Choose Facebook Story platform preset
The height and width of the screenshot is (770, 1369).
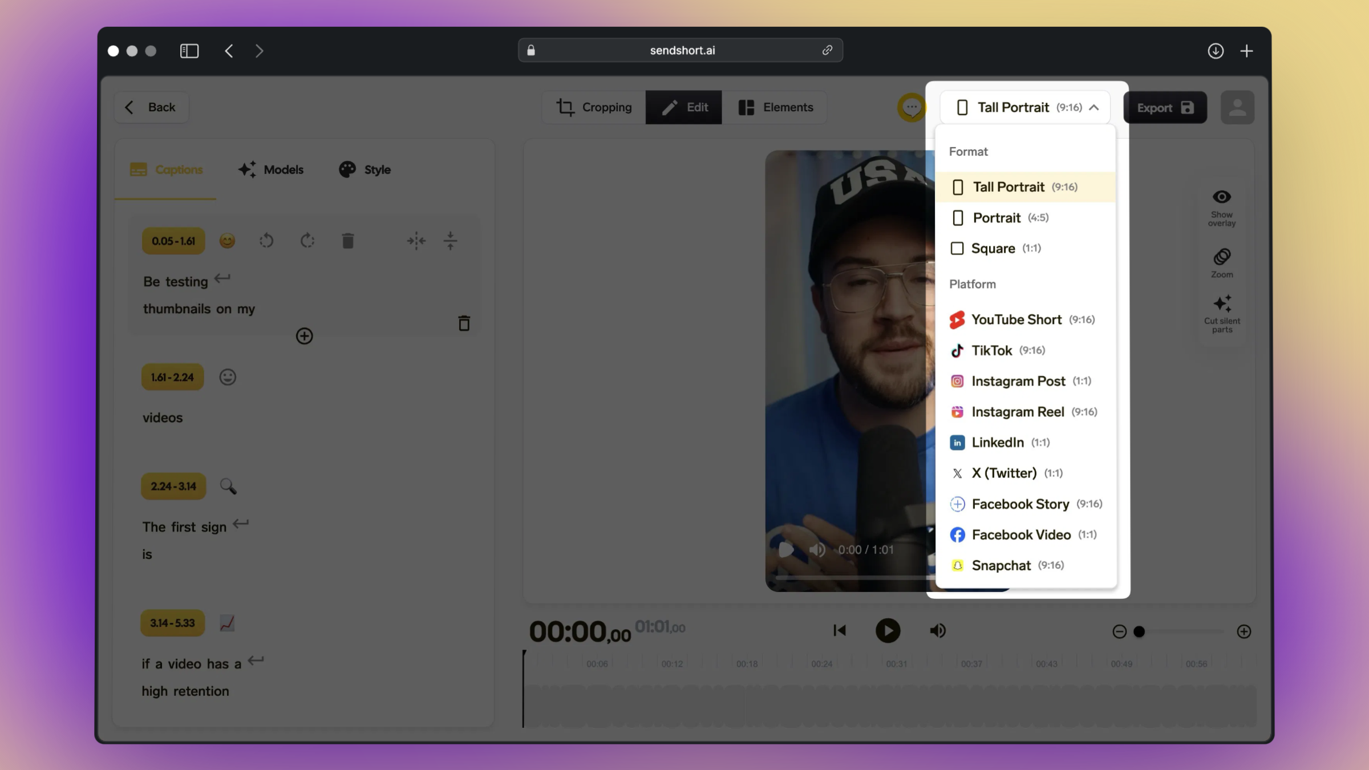click(1025, 504)
